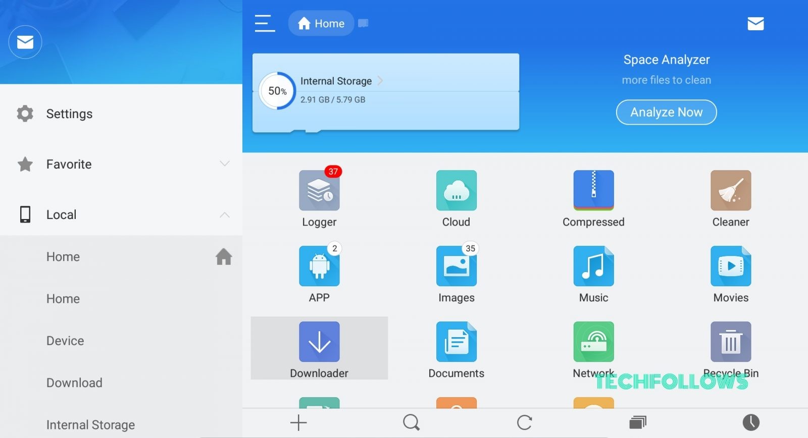Click the Search magnifier icon
This screenshot has width=808, height=438.
[412, 422]
